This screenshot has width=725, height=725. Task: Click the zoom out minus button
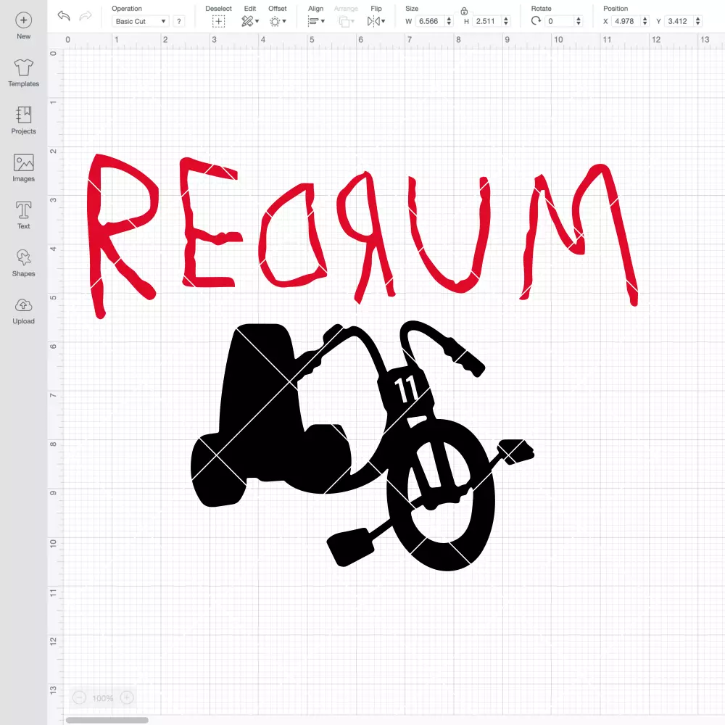[x=80, y=697]
